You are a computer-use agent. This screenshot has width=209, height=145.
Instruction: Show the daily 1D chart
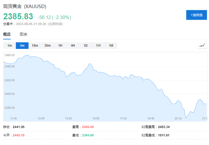click(85, 46)
